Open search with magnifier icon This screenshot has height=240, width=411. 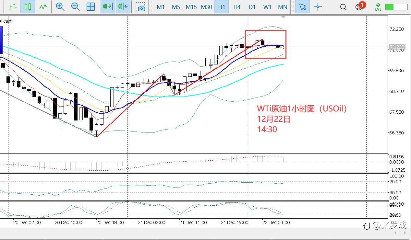pyautogui.click(x=343, y=7)
